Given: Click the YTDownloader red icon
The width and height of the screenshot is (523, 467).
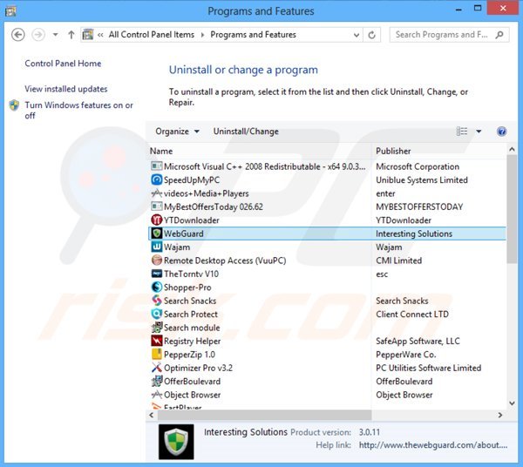Looking at the screenshot, I should click(156, 220).
